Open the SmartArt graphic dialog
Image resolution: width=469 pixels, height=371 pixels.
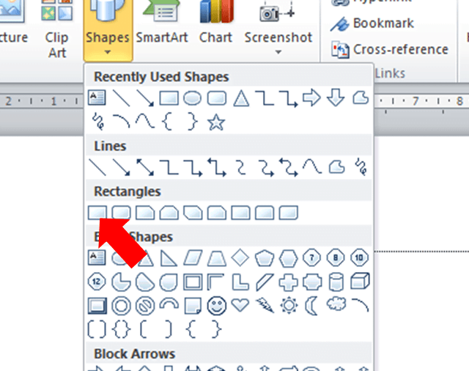(x=163, y=29)
